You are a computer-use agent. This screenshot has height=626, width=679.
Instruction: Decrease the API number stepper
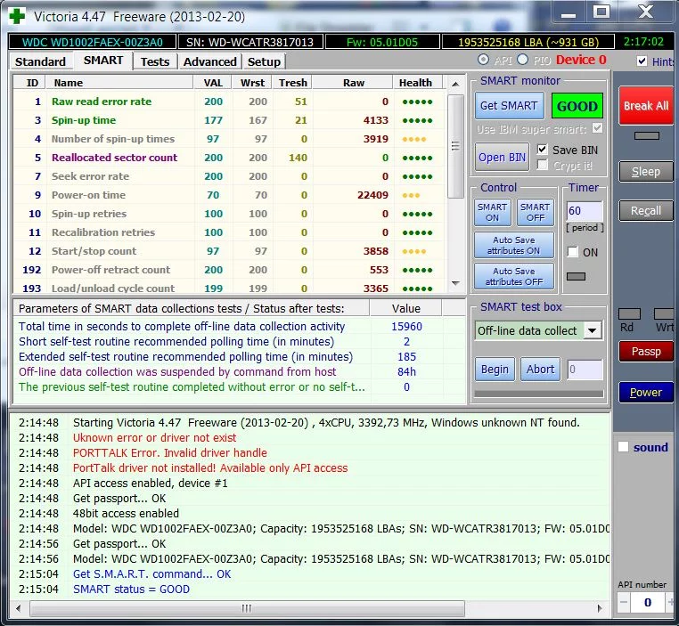point(623,603)
